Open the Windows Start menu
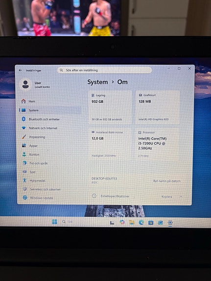This screenshot has height=281, width=211. pos(54,222)
